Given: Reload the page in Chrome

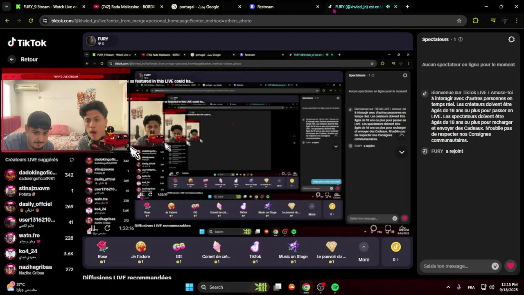Looking at the screenshot, I should coord(31,20).
